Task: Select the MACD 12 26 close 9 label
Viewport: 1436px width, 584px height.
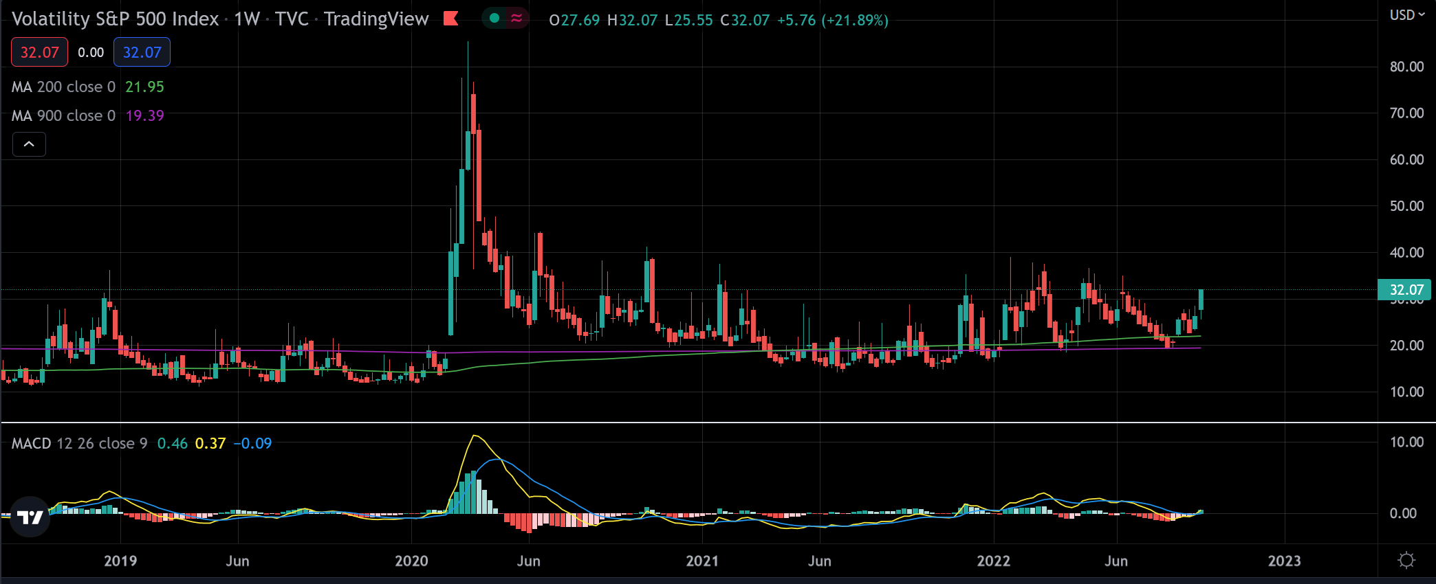Action: (x=79, y=444)
